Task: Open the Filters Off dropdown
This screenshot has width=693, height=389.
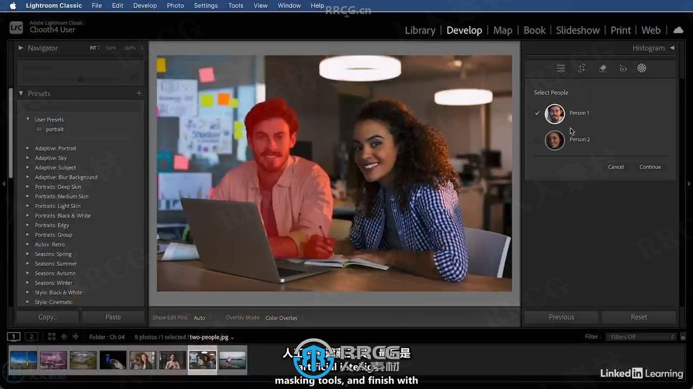Action: pyautogui.click(x=641, y=337)
